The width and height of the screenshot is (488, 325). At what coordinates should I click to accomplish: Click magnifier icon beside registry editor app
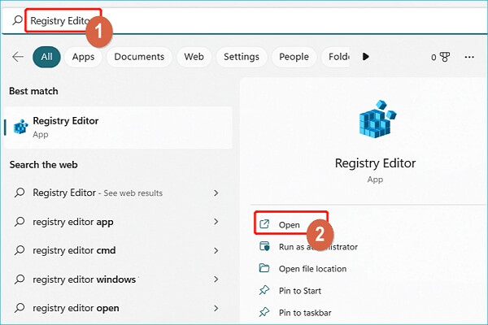point(20,222)
